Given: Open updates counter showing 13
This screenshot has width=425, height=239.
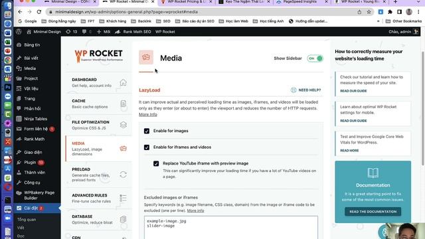Looking at the screenshot, I should point(72,32).
